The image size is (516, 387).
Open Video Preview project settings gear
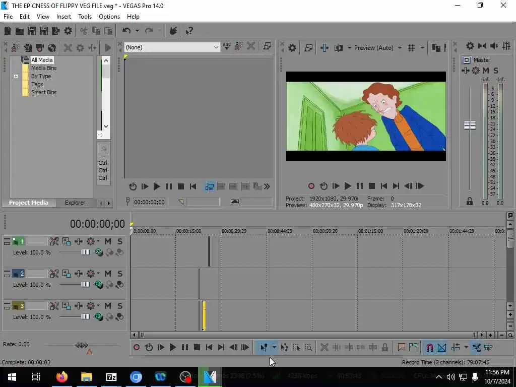point(292,48)
